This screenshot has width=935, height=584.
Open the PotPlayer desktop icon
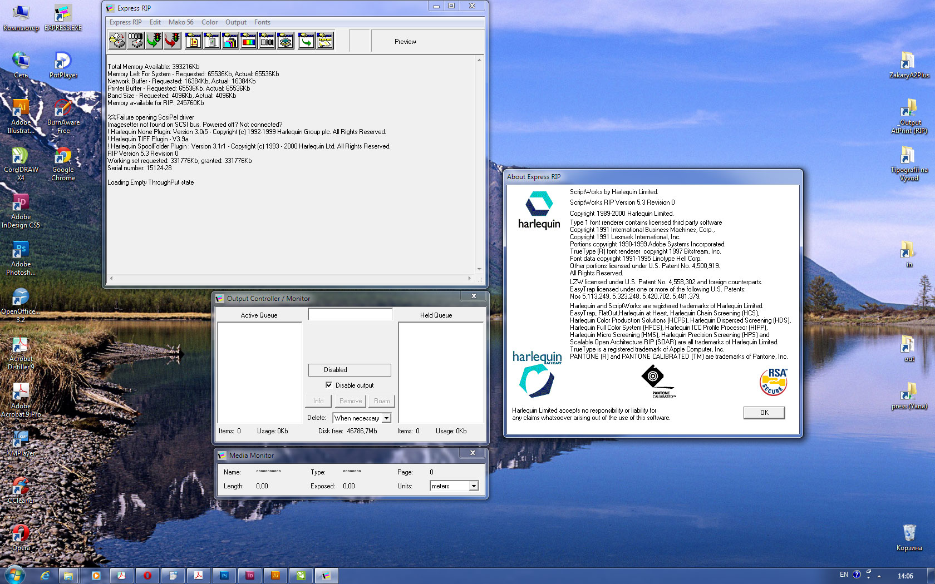63,65
